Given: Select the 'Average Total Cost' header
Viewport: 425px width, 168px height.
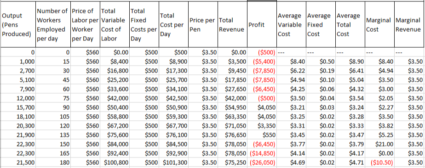Looking at the screenshot, I should tap(350, 24).
